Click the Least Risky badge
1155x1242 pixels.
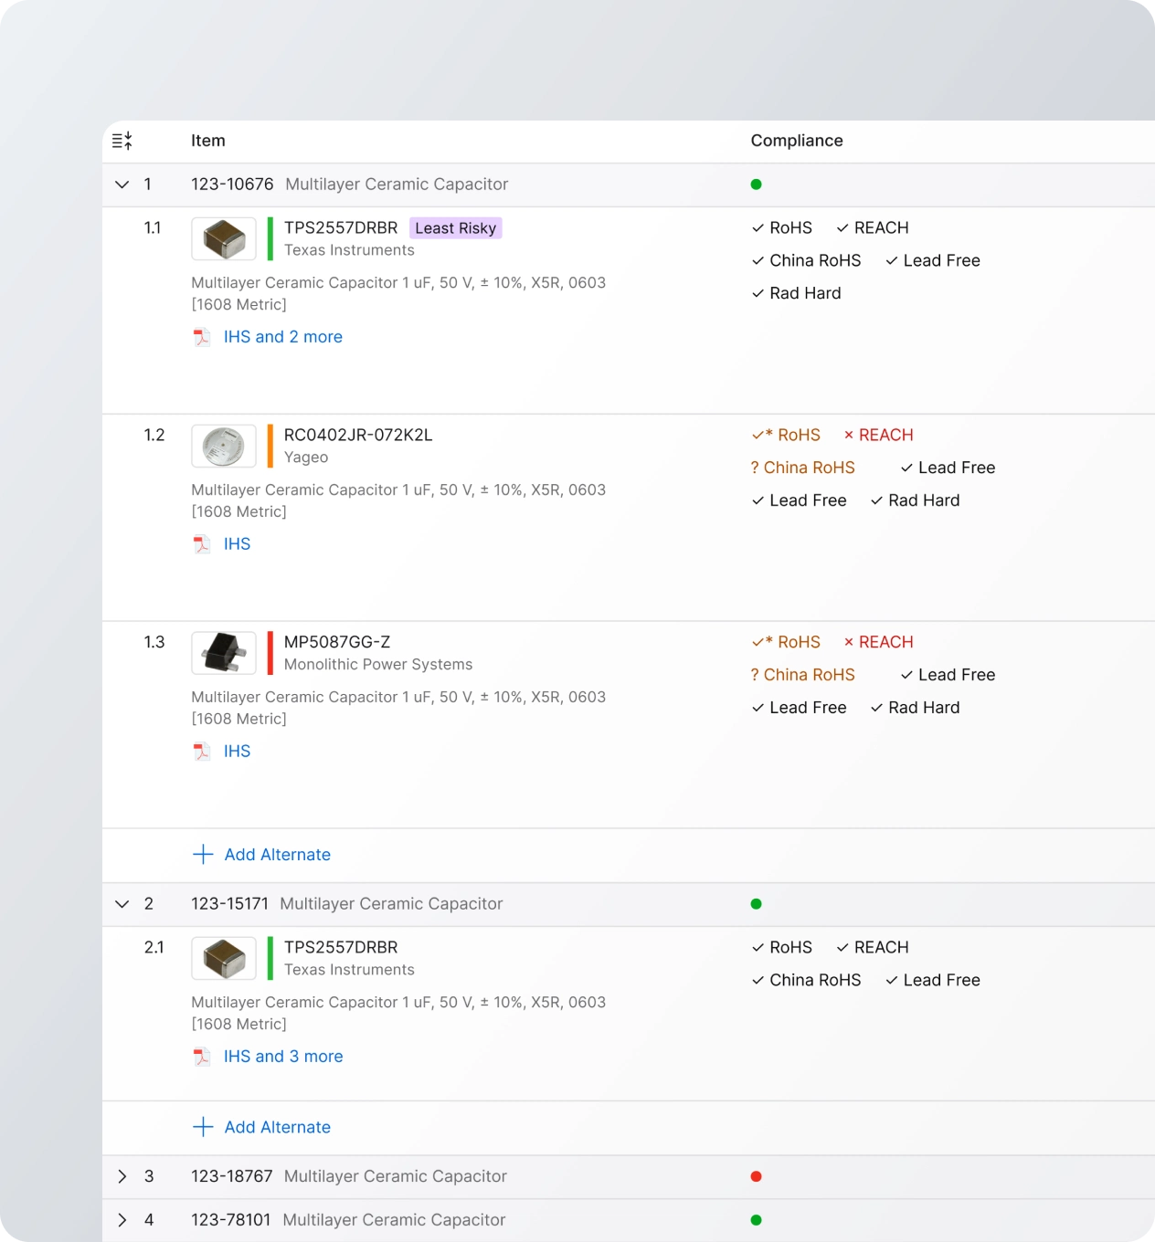455,228
